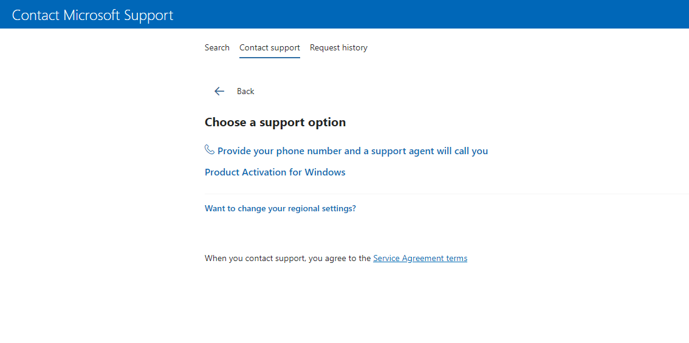Click the divider line above regional settings
The image size is (689, 343).
(x=447, y=194)
